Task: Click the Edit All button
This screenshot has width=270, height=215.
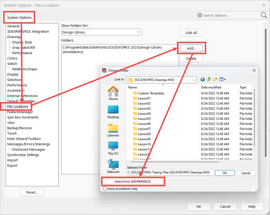Action: pos(191,33)
